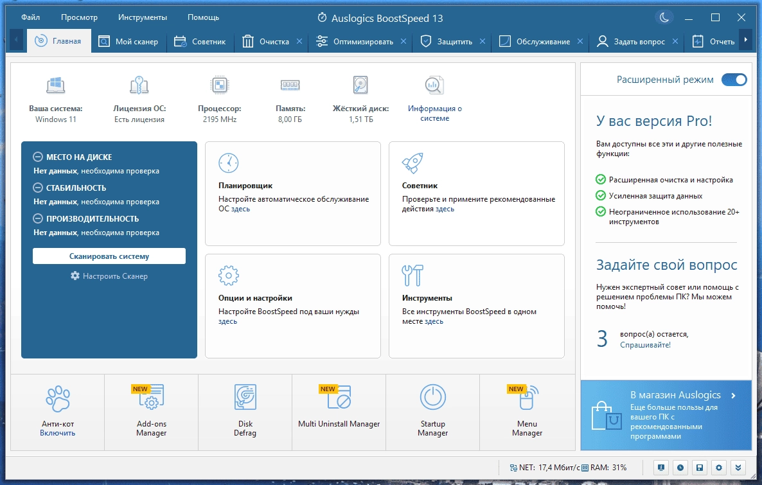Expand status bar double-chevron button
The image size is (762, 485).
[738, 468]
